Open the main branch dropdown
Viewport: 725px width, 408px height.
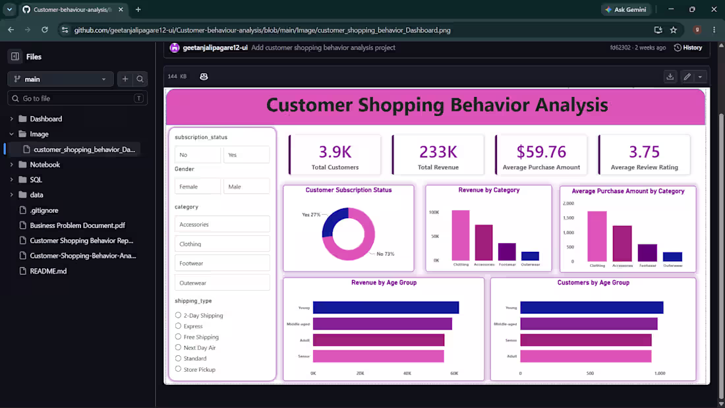60,79
